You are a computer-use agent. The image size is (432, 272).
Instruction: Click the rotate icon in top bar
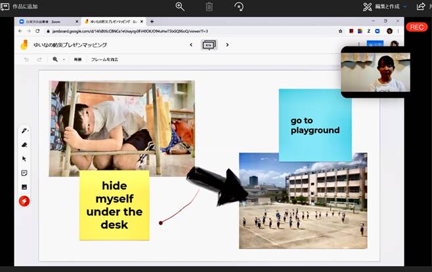(x=238, y=7)
